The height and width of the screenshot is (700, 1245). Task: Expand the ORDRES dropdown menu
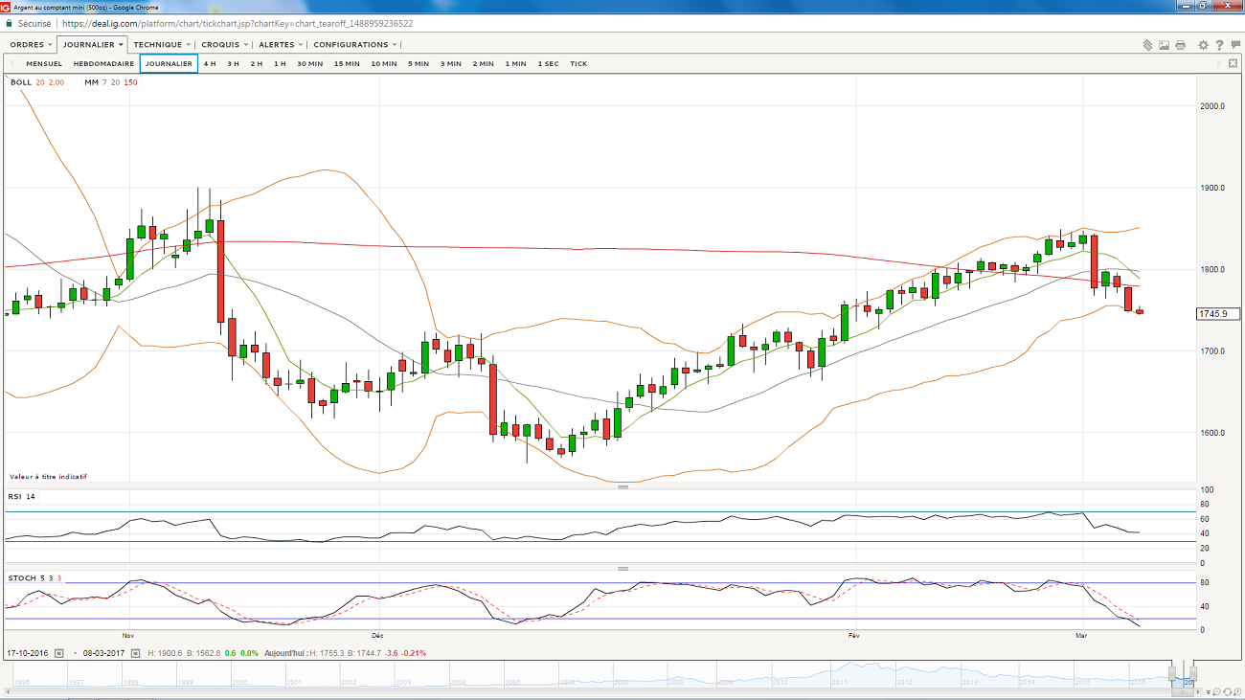(x=30, y=45)
